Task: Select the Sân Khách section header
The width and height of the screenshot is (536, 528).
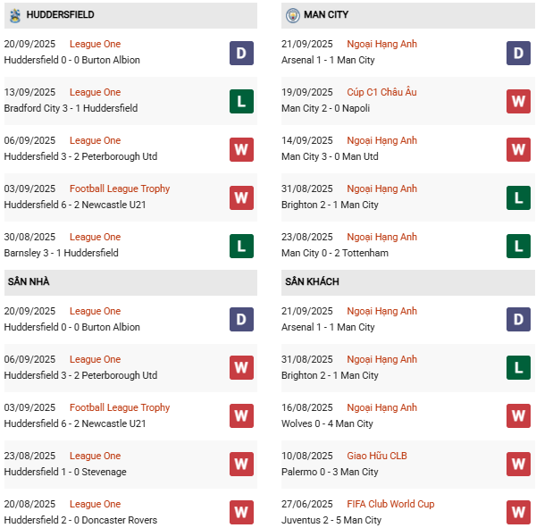Action: 312,281
